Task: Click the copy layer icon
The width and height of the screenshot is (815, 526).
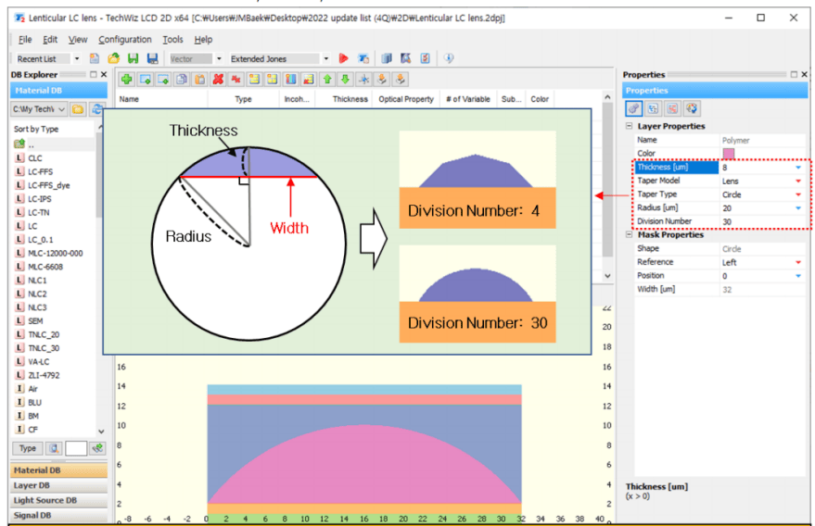Action: pos(182,80)
